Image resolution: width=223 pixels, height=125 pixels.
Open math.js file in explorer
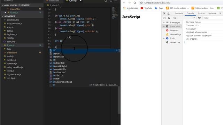coord(10,56)
